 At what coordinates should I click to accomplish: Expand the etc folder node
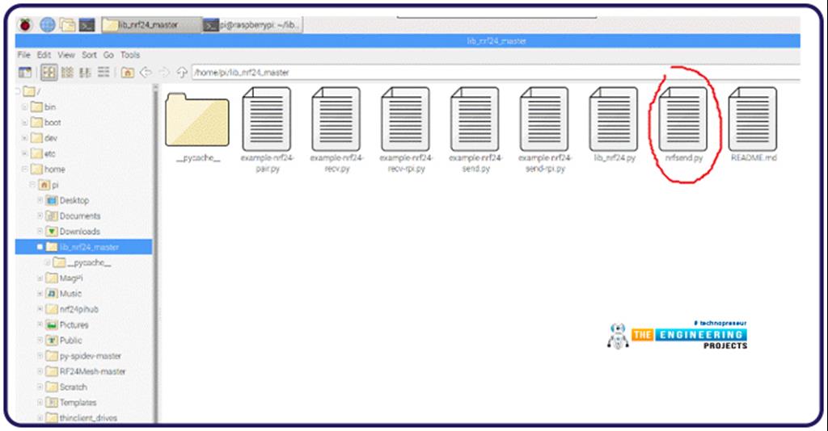24,154
